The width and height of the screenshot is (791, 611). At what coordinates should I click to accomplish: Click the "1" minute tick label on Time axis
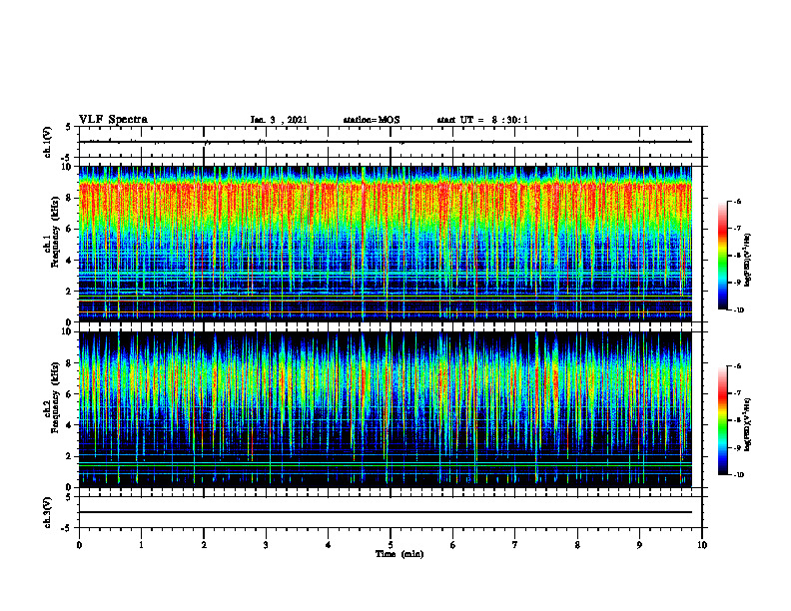141,545
